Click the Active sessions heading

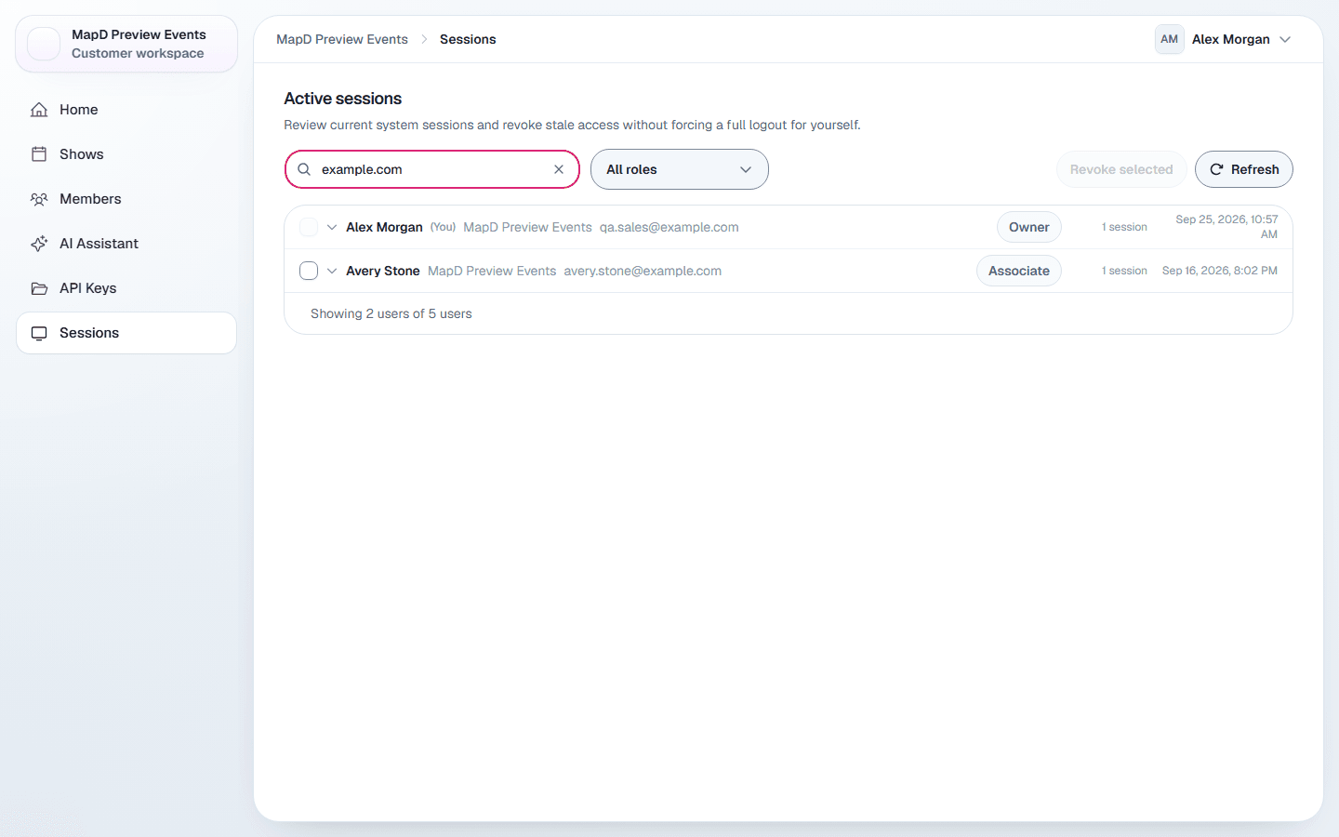[343, 99]
